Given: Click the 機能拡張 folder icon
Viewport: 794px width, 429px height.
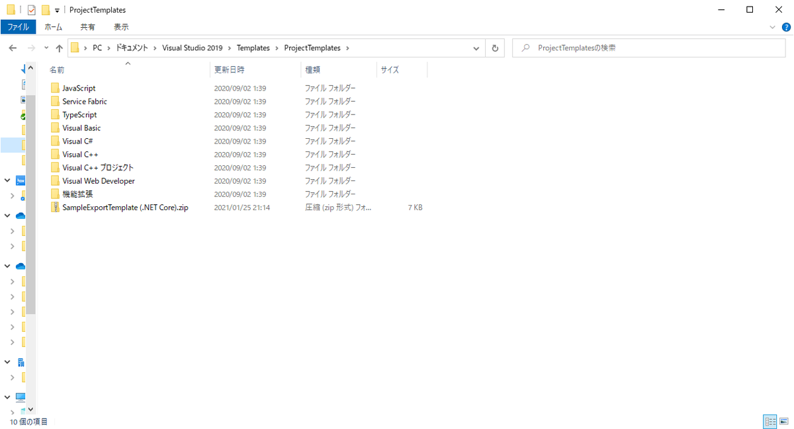Looking at the screenshot, I should pyautogui.click(x=55, y=194).
